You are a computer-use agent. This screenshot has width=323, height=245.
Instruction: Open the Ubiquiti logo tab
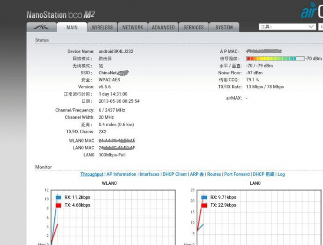tap(41, 27)
